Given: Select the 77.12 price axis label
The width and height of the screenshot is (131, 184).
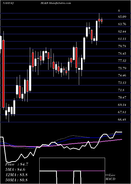Looking at the screenshot, I should pyautogui.click(x=122, y=61).
